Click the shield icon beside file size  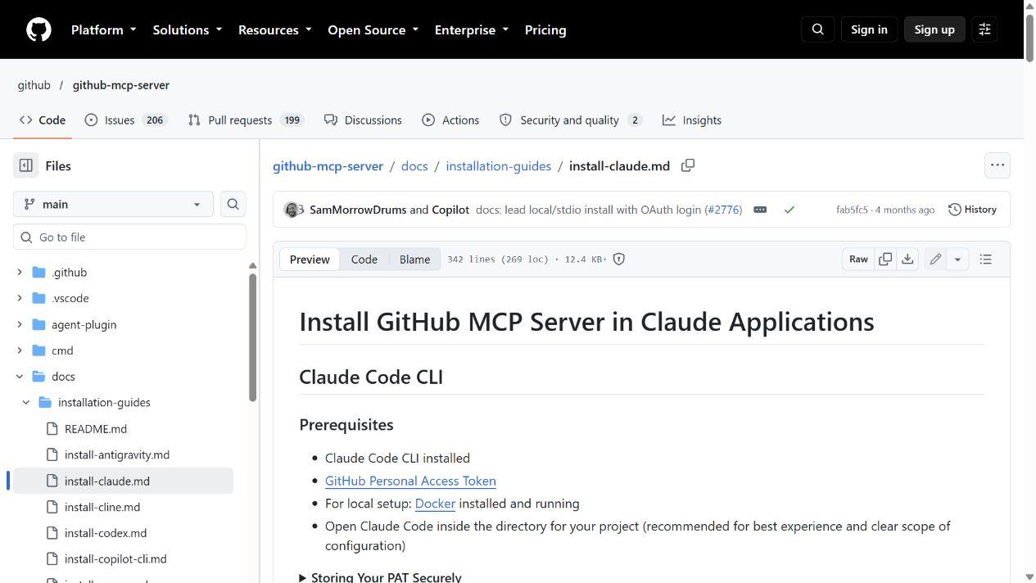point(619,259)
